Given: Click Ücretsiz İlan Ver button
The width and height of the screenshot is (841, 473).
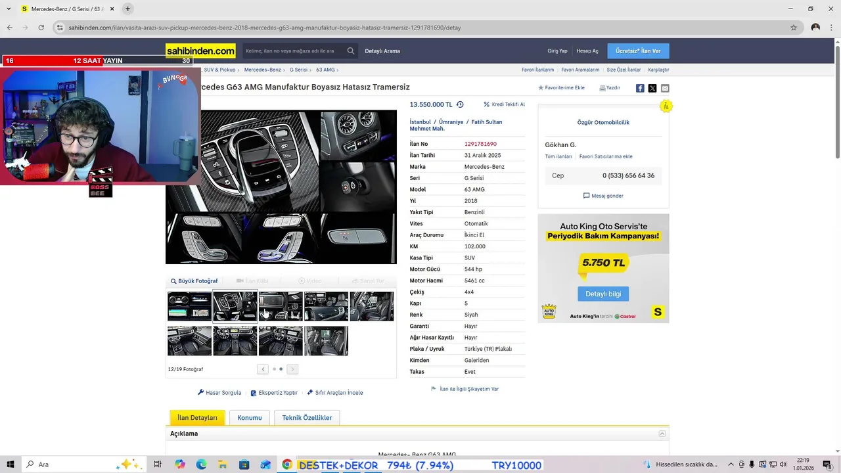Looking at the screenshot, I should [638, 51].
